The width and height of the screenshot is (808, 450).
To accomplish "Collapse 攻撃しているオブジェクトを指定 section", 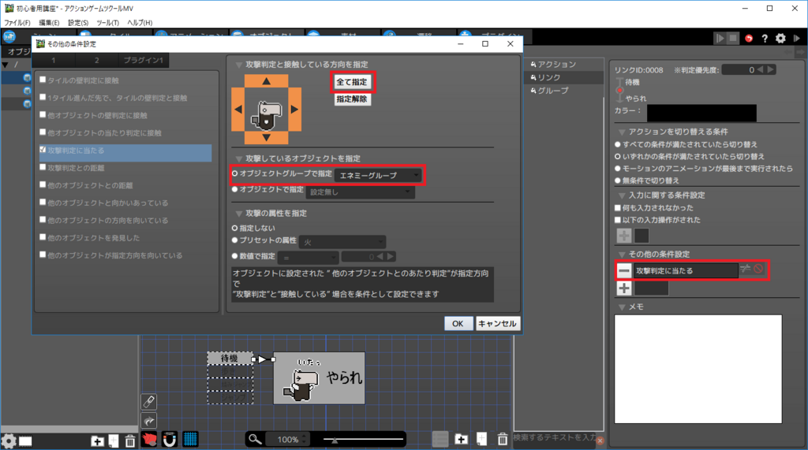I will [x=238, y=158].
